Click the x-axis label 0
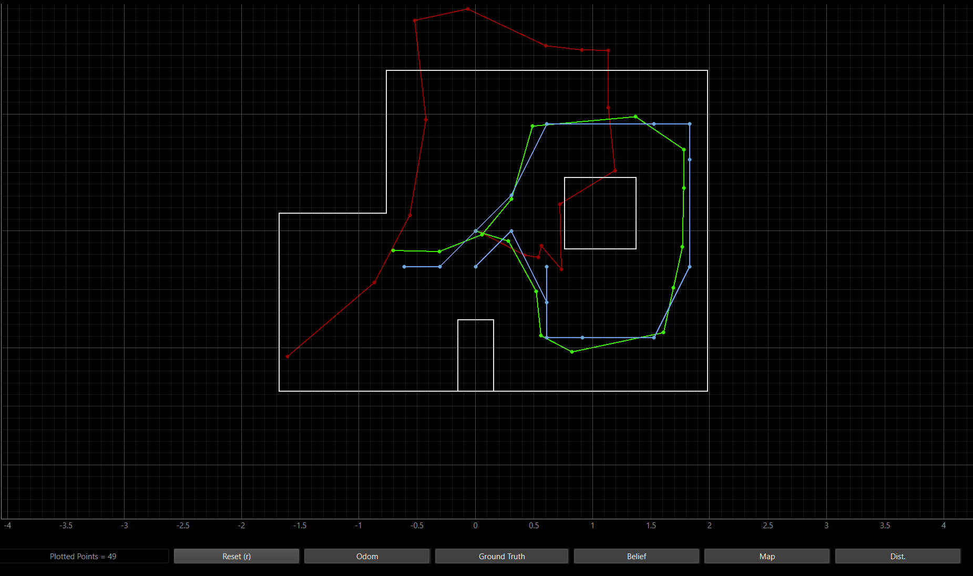 [x=475, y=525]
